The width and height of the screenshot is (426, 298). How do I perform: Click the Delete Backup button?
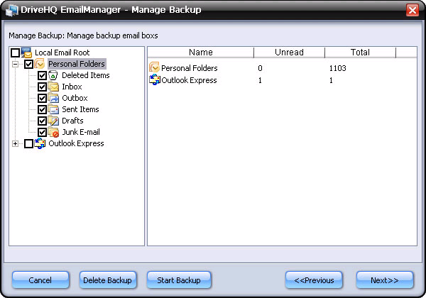pyautogui.click(x=107, y=280)
